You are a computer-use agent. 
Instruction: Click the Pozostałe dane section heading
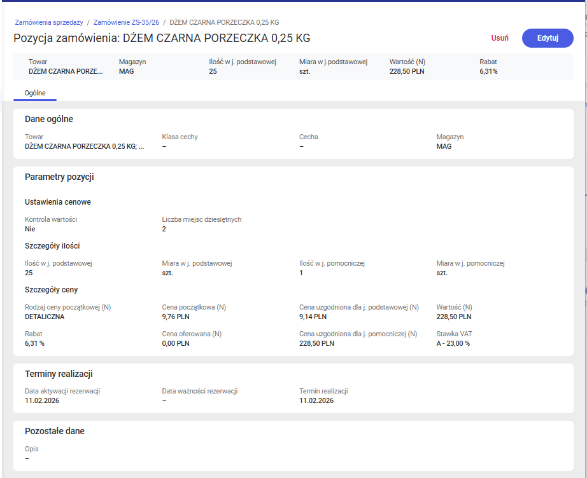[55, 431]
